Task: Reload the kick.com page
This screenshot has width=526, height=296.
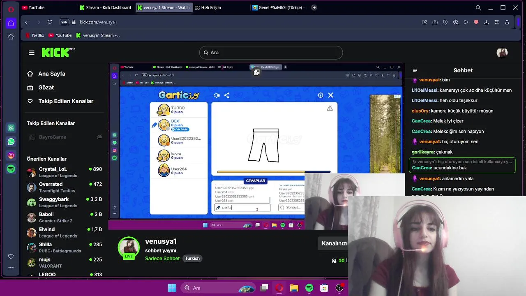Action: [x=50, y=22]
